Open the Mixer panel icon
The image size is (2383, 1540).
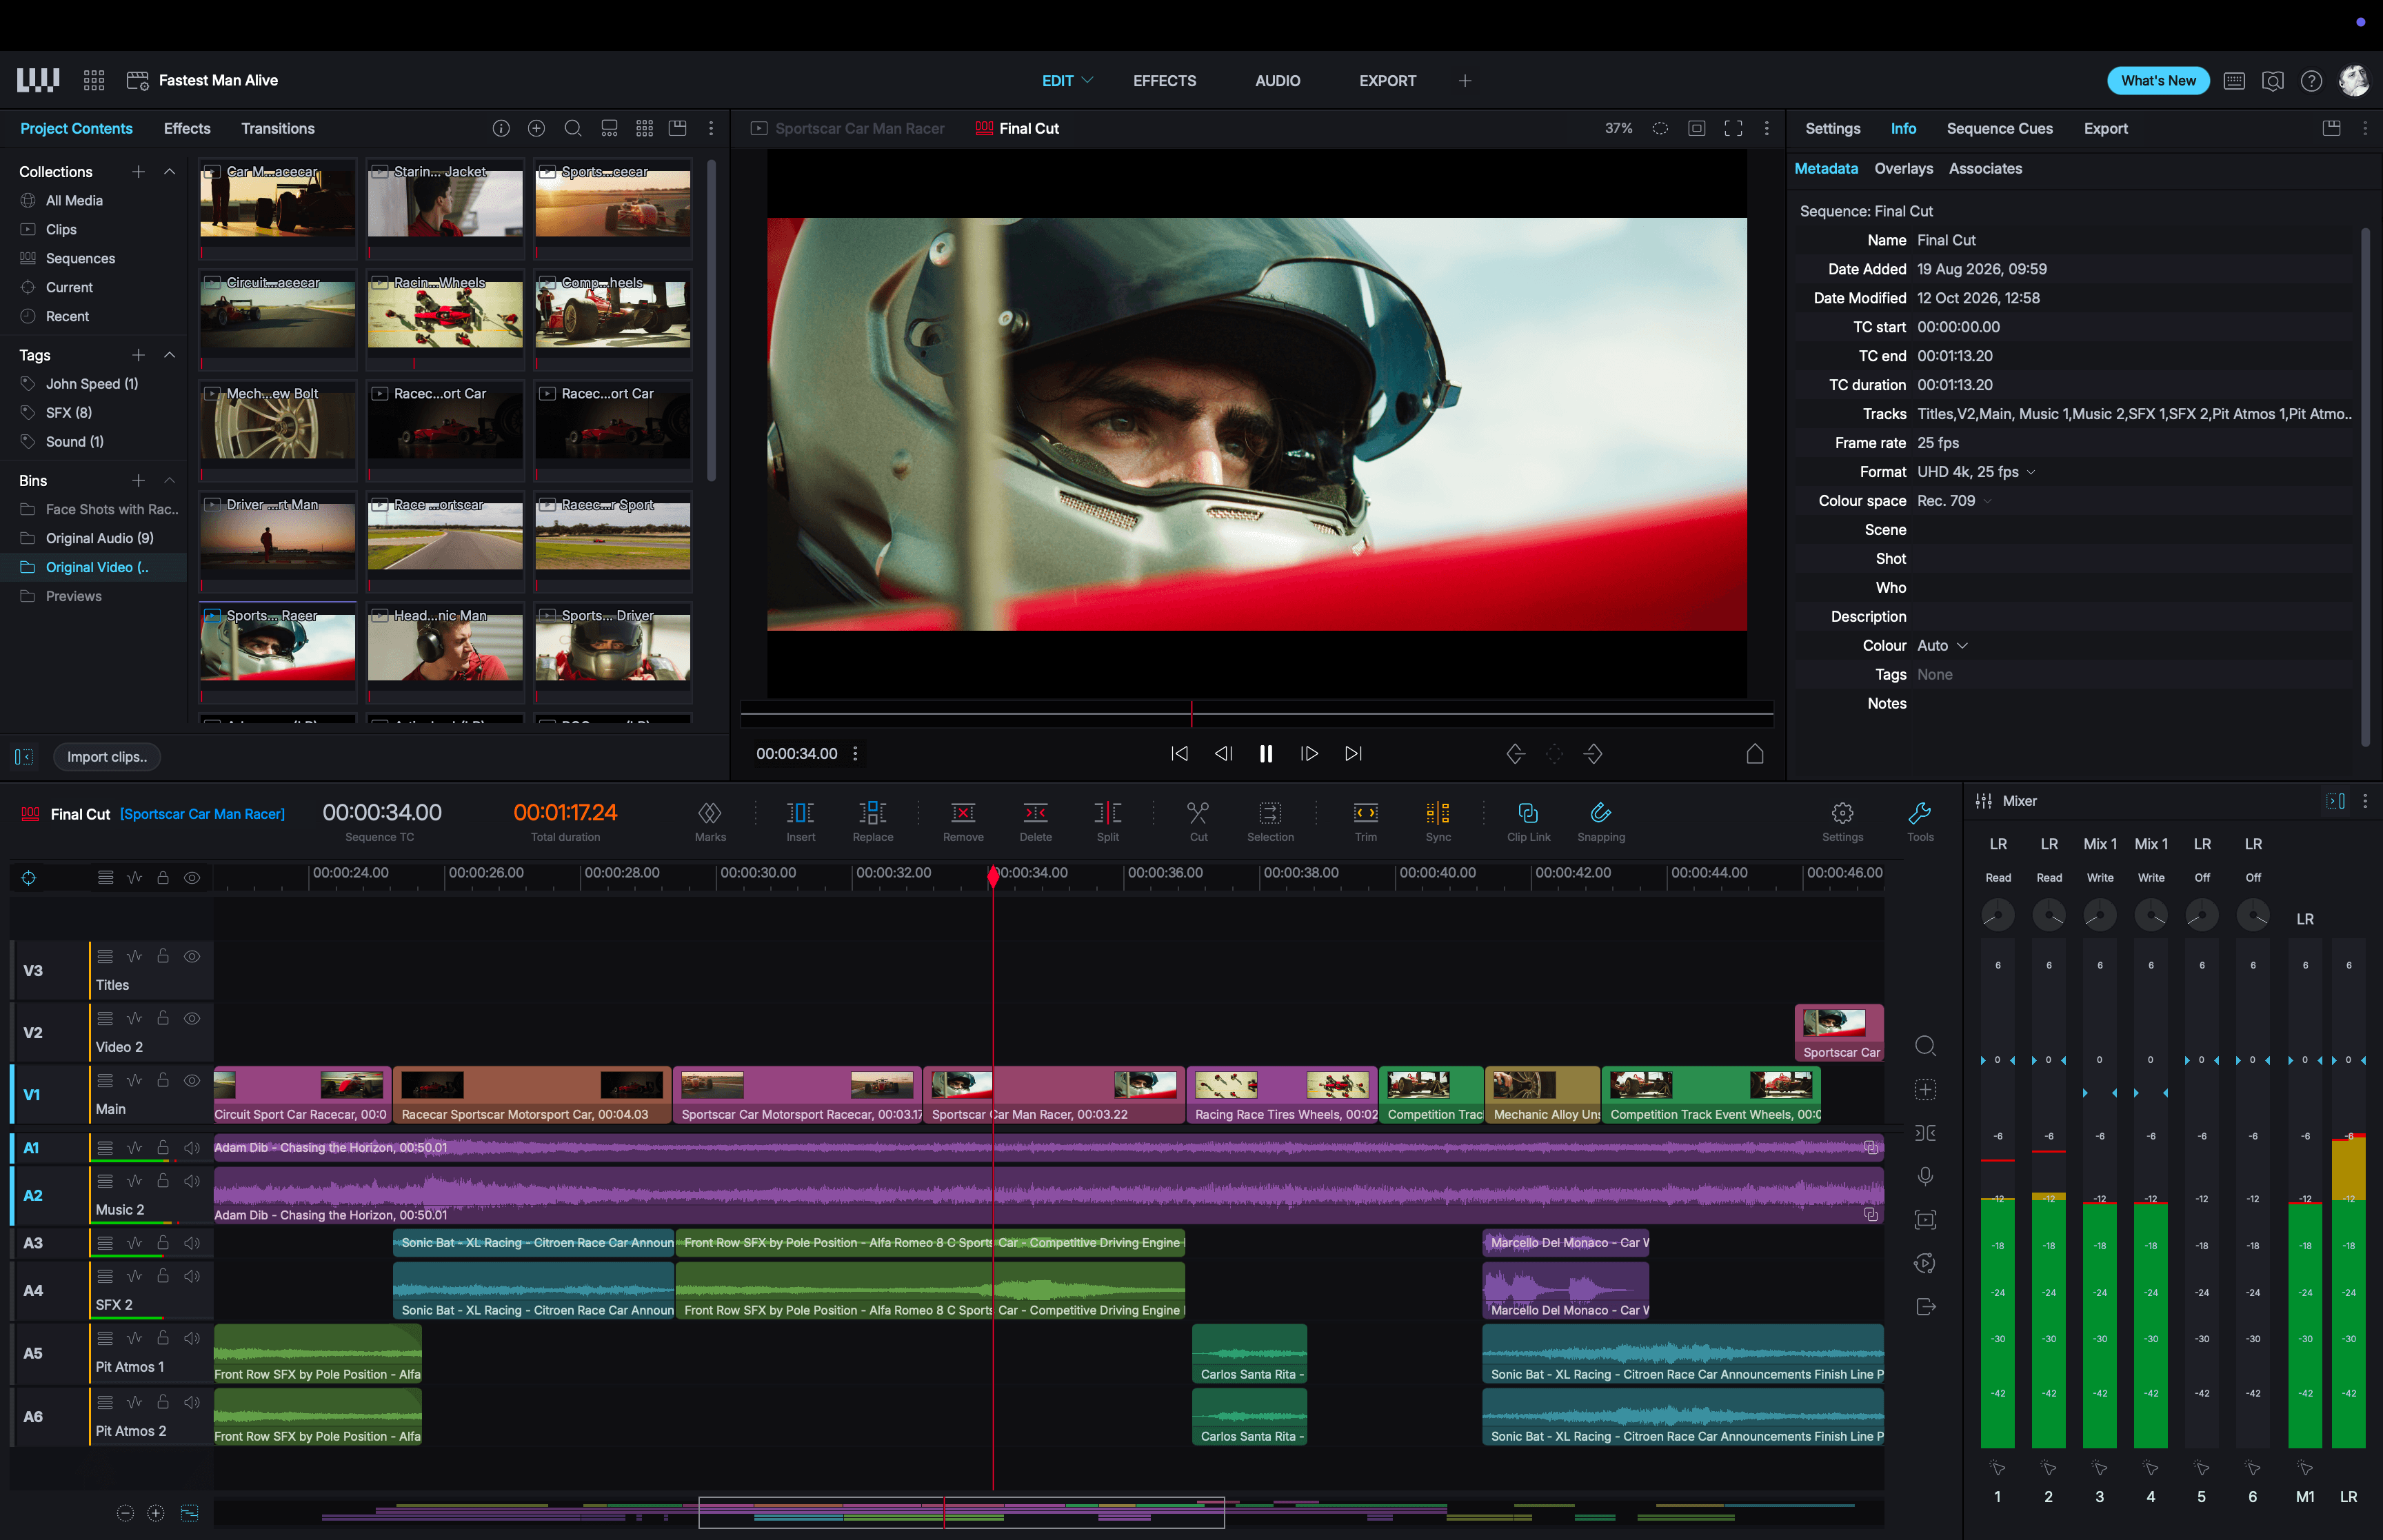point(1983,801)
